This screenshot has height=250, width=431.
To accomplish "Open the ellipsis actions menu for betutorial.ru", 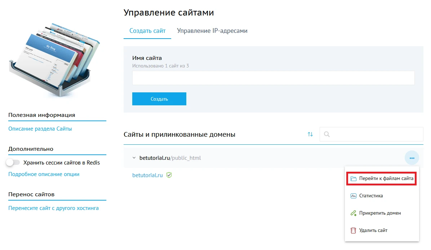I will (x=412, y=158).
